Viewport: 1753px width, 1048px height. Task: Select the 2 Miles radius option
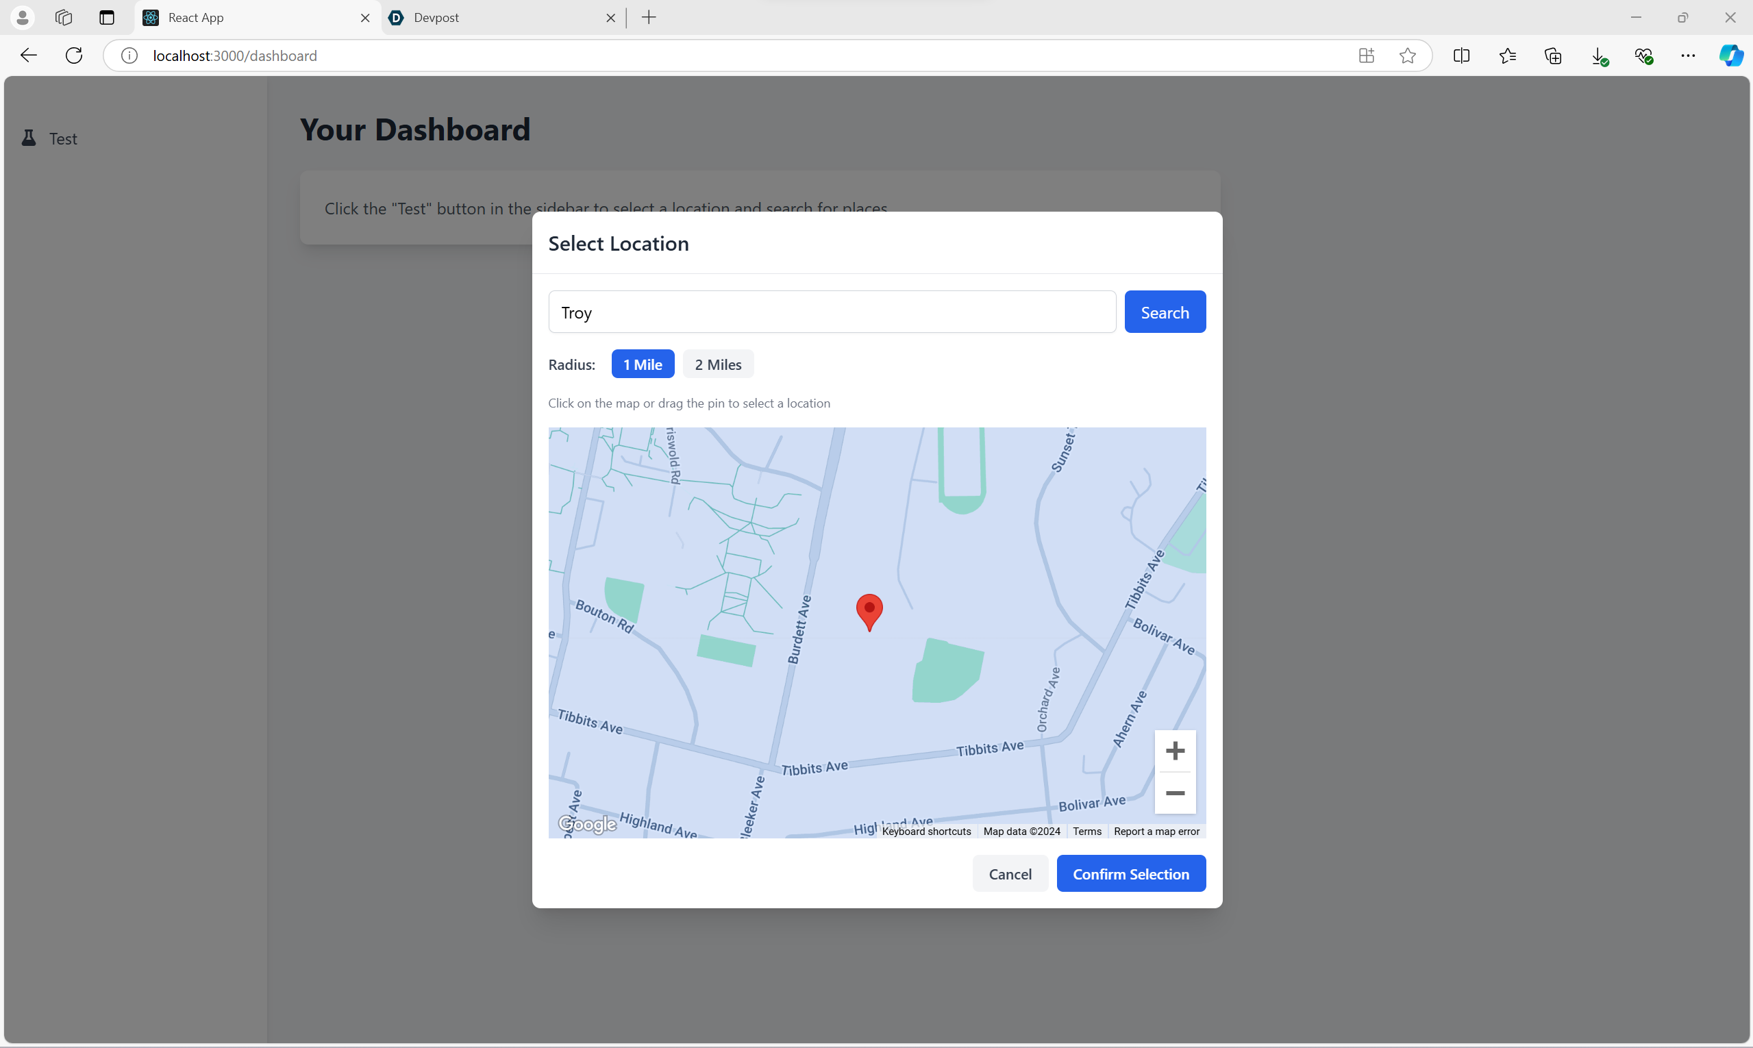[x=718, y=364]
